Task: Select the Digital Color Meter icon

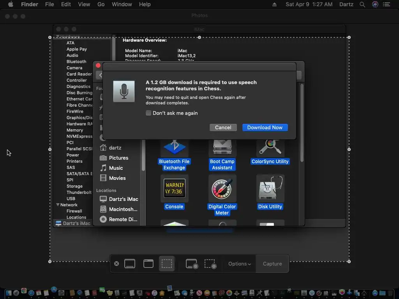Action: [x=222, y=188]
